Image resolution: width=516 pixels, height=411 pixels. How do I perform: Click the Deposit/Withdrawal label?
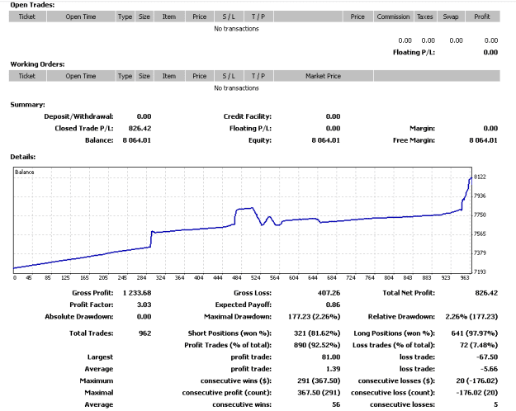pos(78,116)
